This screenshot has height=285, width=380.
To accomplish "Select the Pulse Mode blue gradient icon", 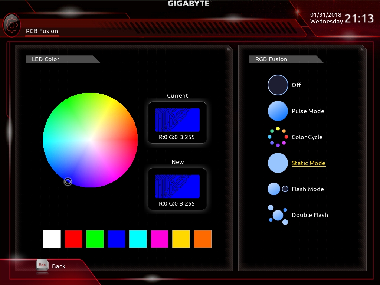I will click(278, 111).
